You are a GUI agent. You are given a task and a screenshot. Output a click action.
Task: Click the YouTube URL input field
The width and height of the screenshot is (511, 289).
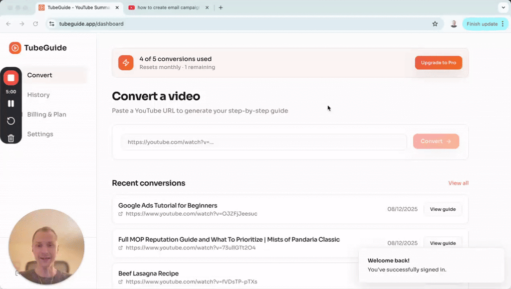click(263, 142)
